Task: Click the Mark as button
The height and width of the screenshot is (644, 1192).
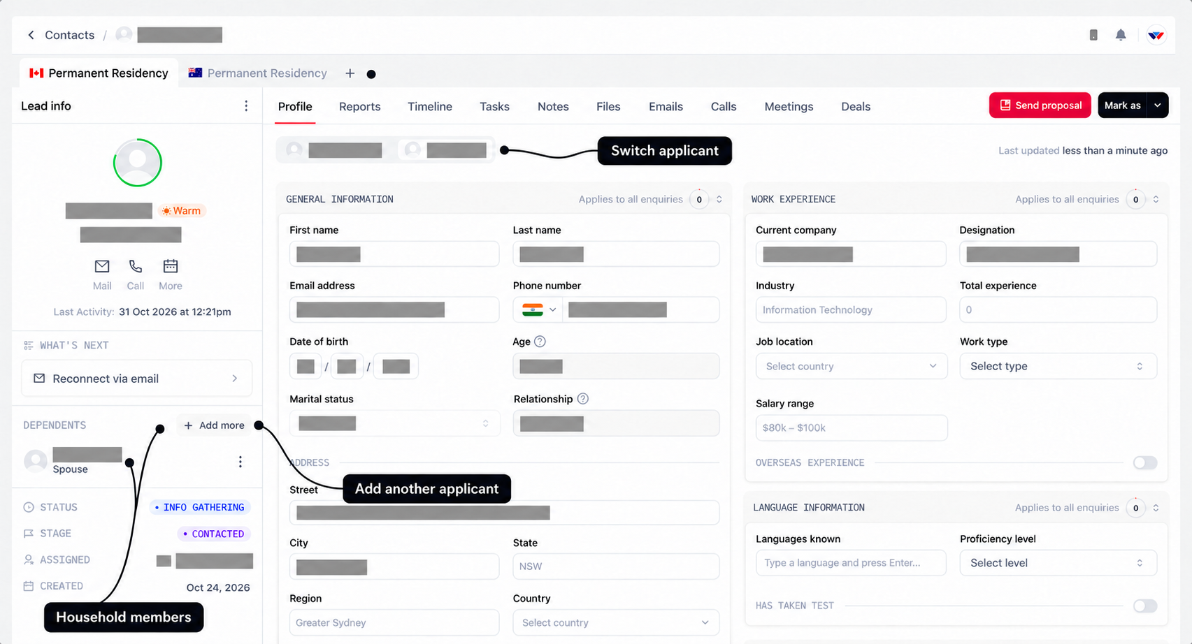Action: point(1123,105)
